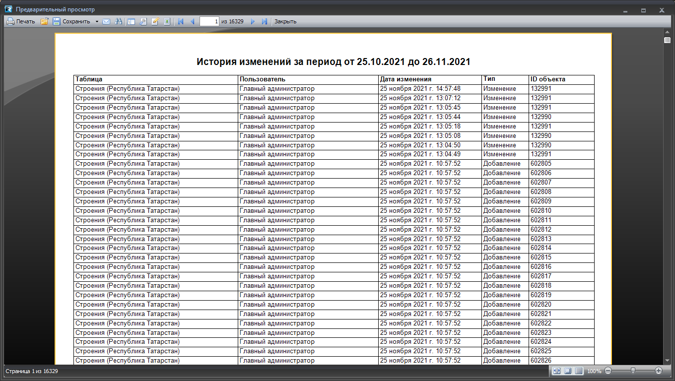Screen dimensions: 675x381
Task: Click Закрыть to close preview
Action: pyautogui.click(x=285, y=21)
